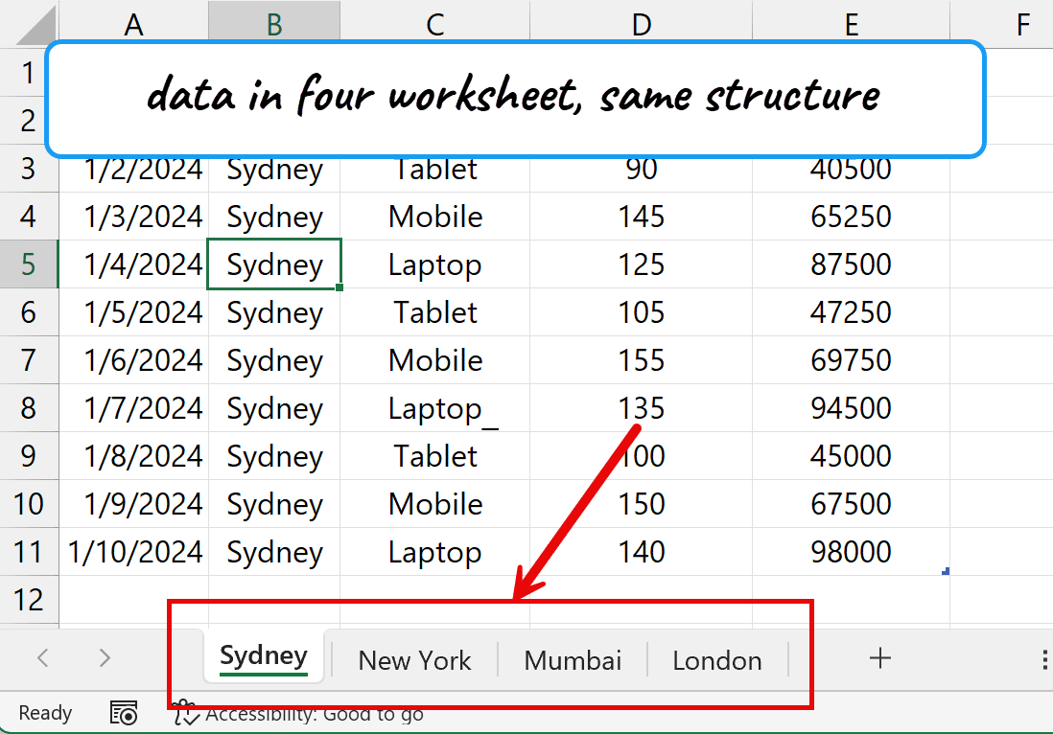Switch to the New York sheet

pyautogui.click(x=414, y=661)
